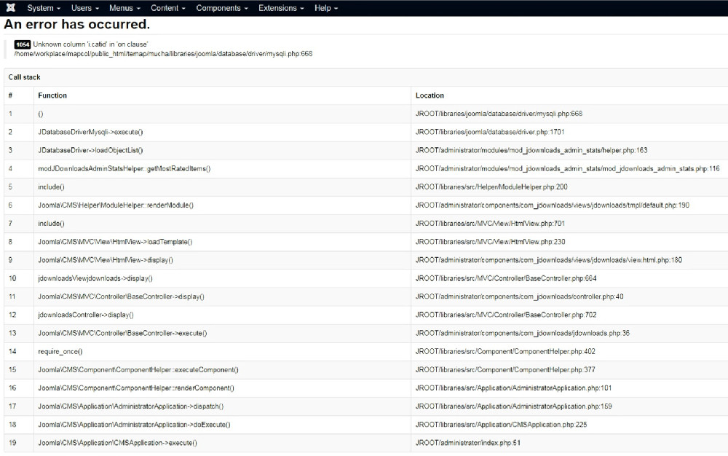Select the JDatabaseDriverMysqli->execute() stack entry

click(x=90, y=132)
